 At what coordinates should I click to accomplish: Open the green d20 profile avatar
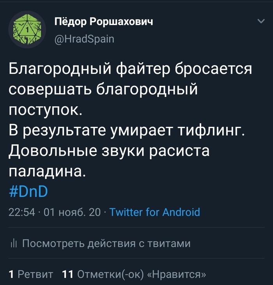click(x=27, y=29)
